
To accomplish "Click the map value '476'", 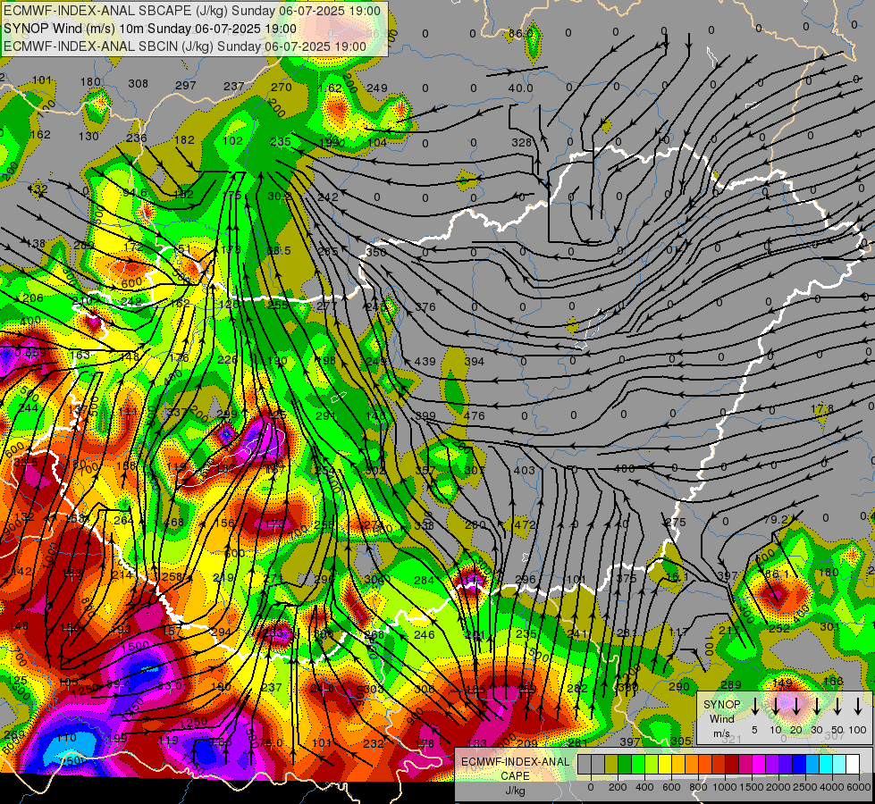I will click(x=475, y=416).
